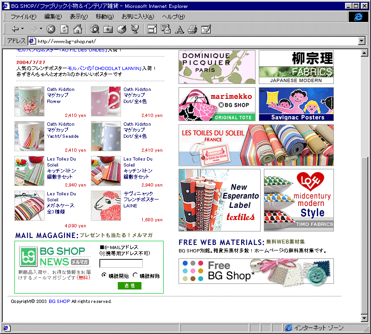This screenshot has height=334, width=371.
Task: Click the 2004/7/27 date text
Action: pyautogui.click(x=31, y=62)
